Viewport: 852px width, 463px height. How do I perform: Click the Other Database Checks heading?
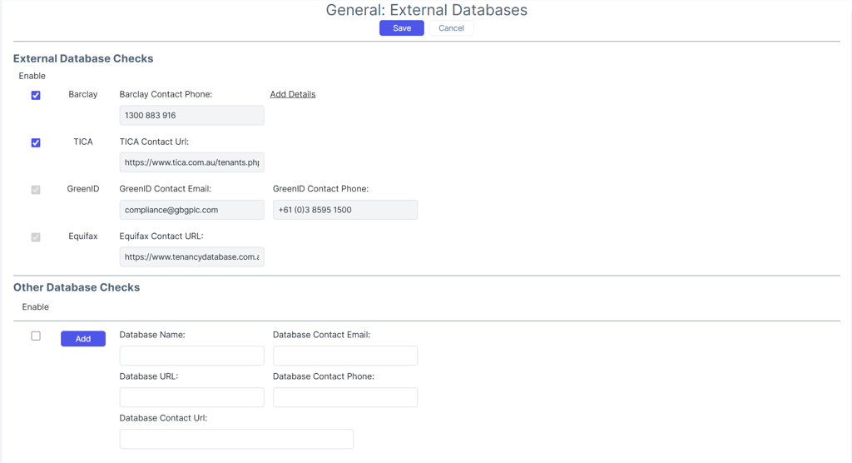(77, 287)
